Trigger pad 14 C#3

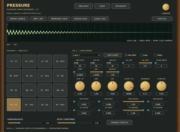[29, 61]
